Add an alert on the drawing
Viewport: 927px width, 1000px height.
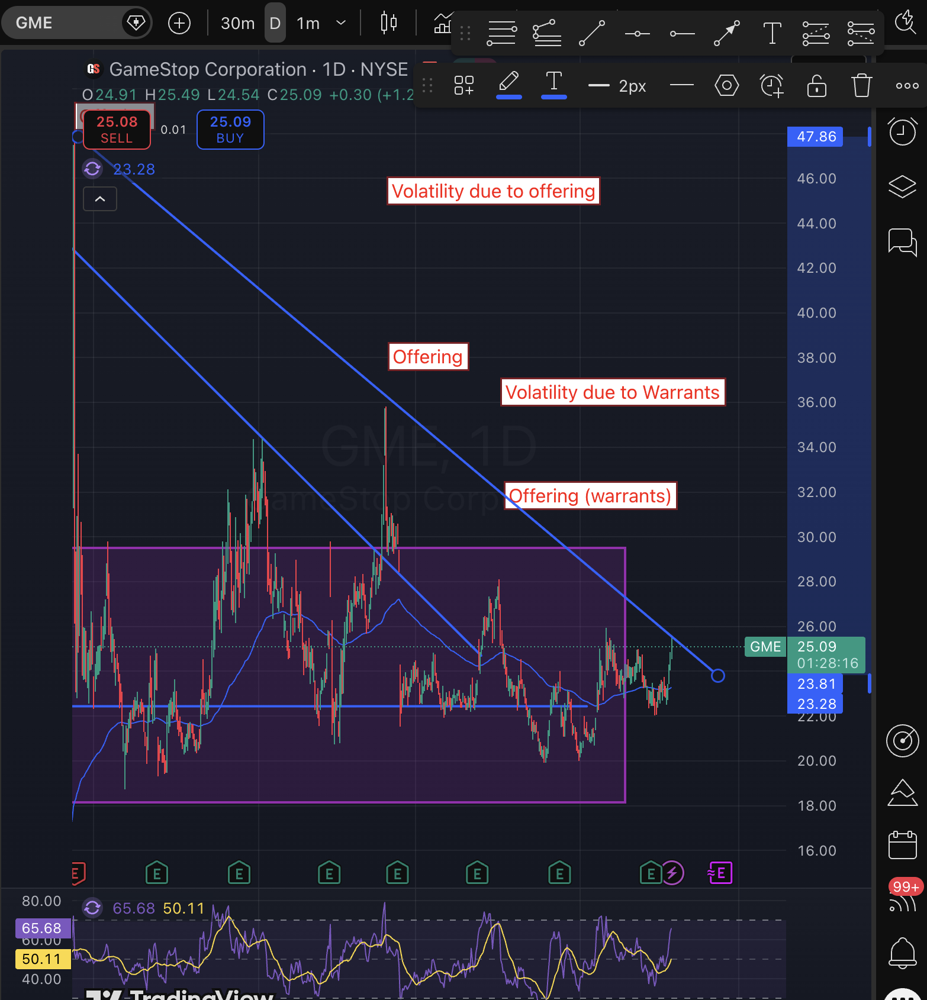772,85
